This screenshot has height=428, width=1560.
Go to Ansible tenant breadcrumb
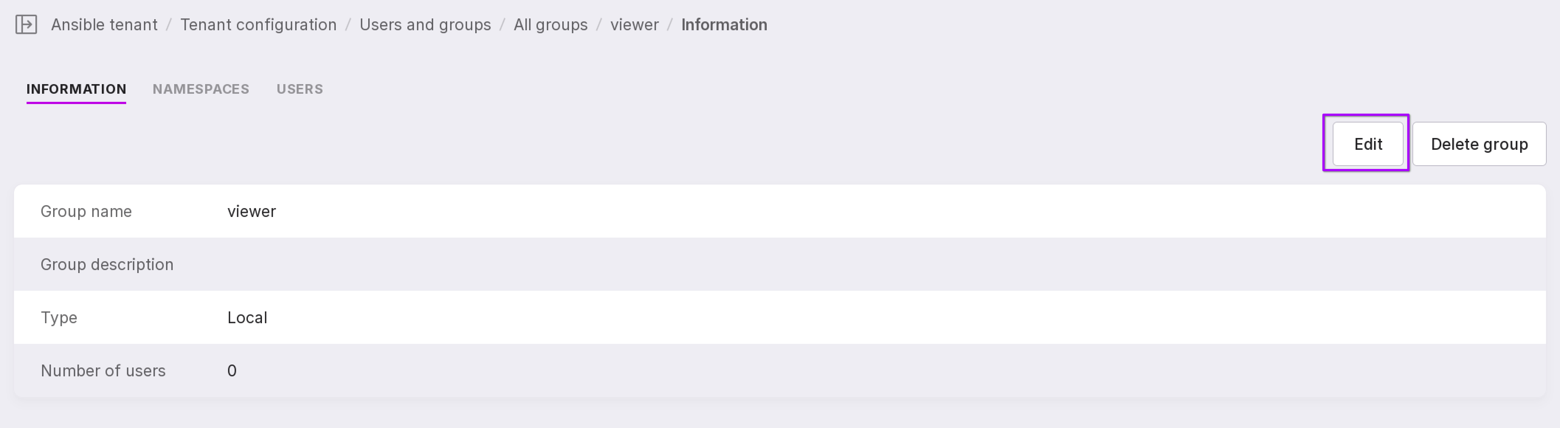104,25
